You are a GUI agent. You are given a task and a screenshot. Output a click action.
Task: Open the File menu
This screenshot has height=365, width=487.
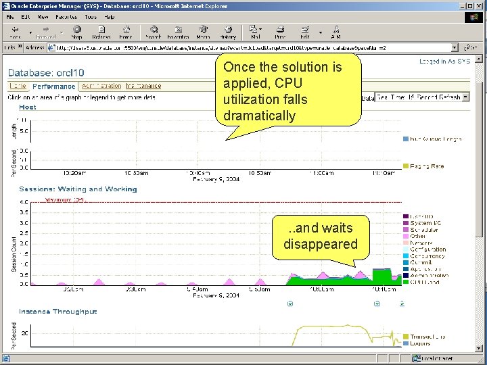pyautogui.click(x=10, y=17)
